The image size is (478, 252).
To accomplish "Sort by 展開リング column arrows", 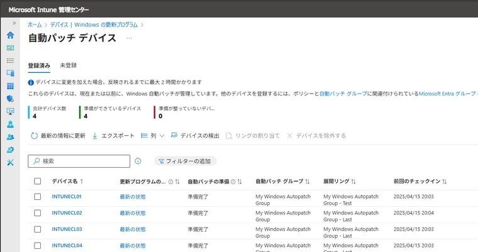I will pyautogui.click(x=353, y=182).
